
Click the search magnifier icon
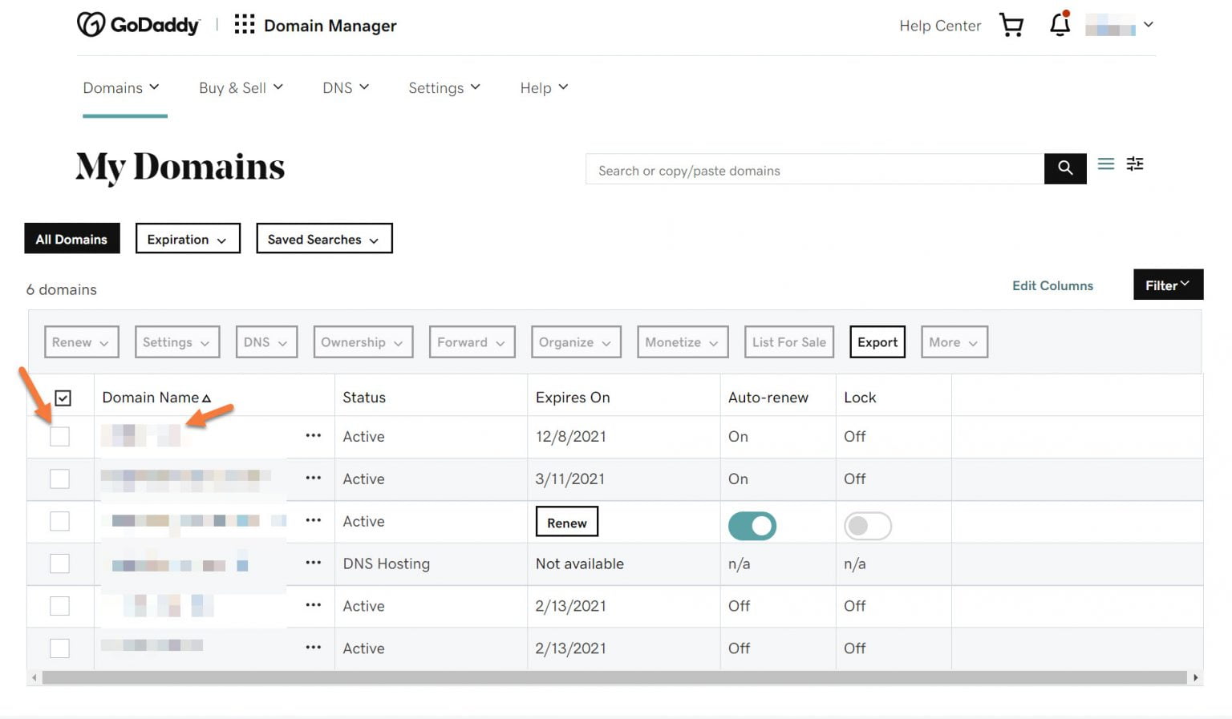(1065, 168)
